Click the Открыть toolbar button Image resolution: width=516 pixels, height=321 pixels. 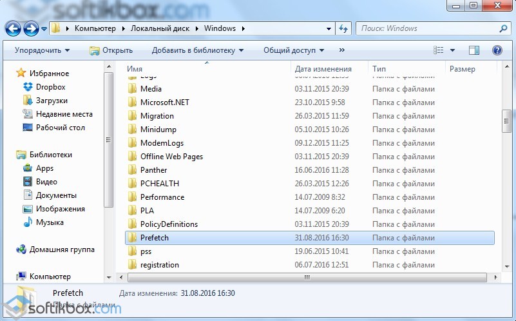(111, 50)
